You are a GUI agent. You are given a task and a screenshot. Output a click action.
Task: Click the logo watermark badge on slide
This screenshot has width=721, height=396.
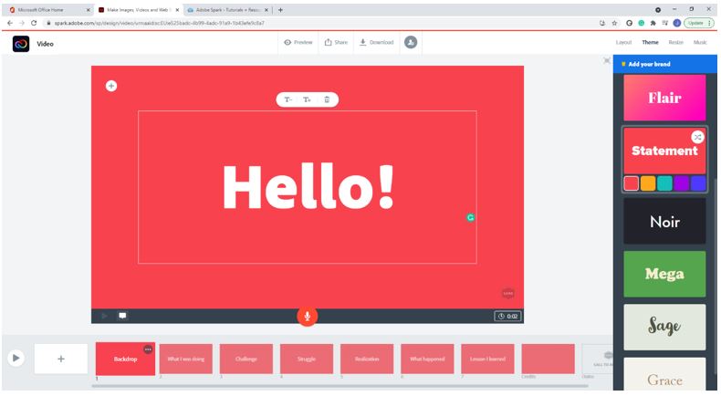[507, 293]
